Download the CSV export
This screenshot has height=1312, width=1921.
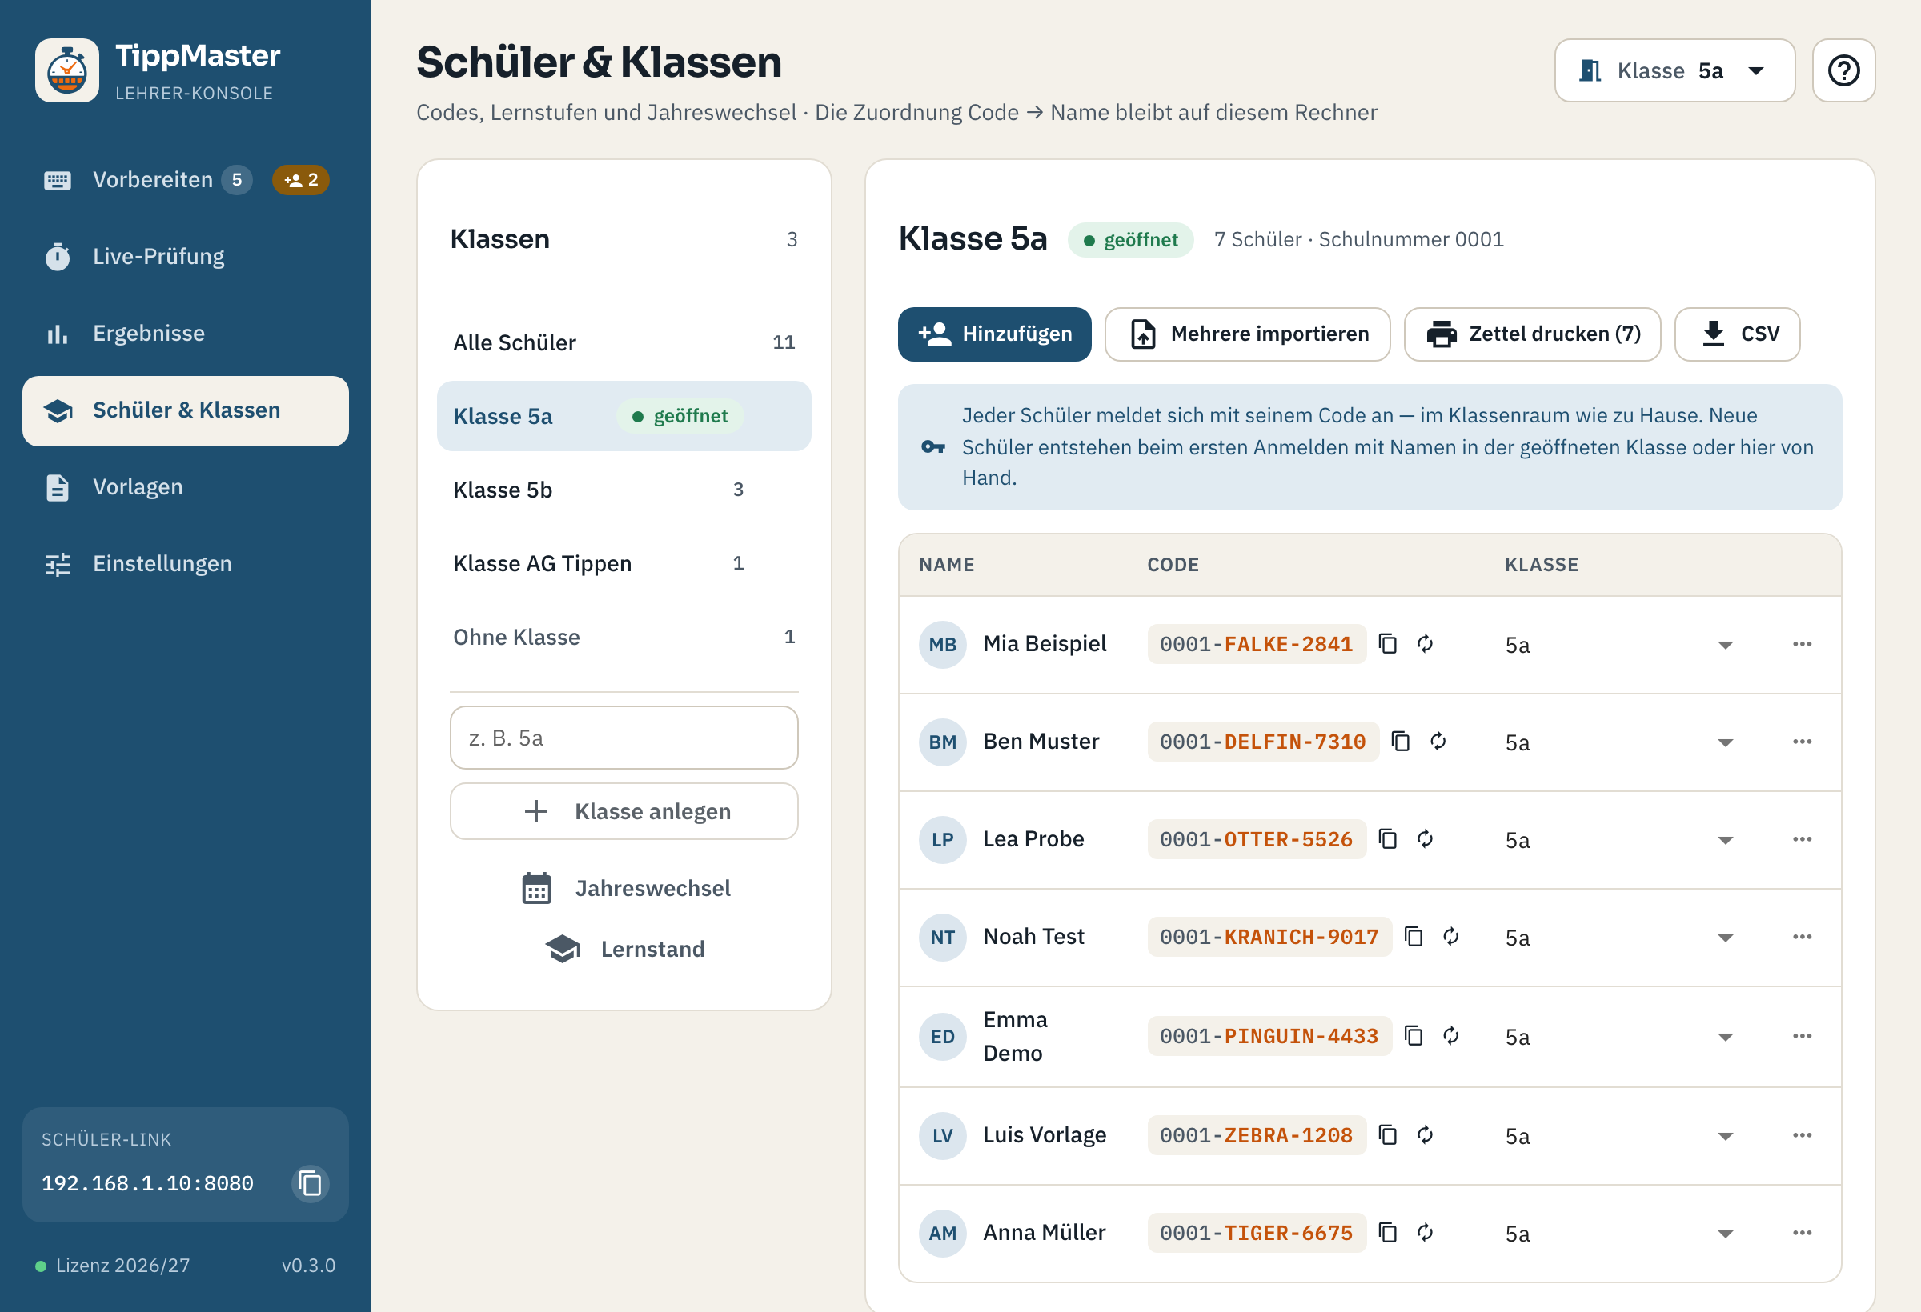tap(1737, 334)
